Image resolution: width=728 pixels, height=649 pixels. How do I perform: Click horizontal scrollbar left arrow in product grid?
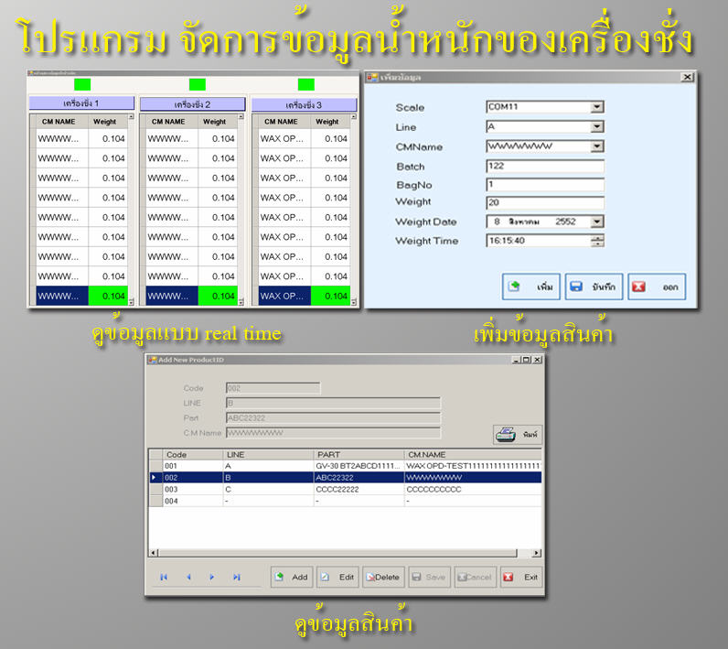[154, 553]
